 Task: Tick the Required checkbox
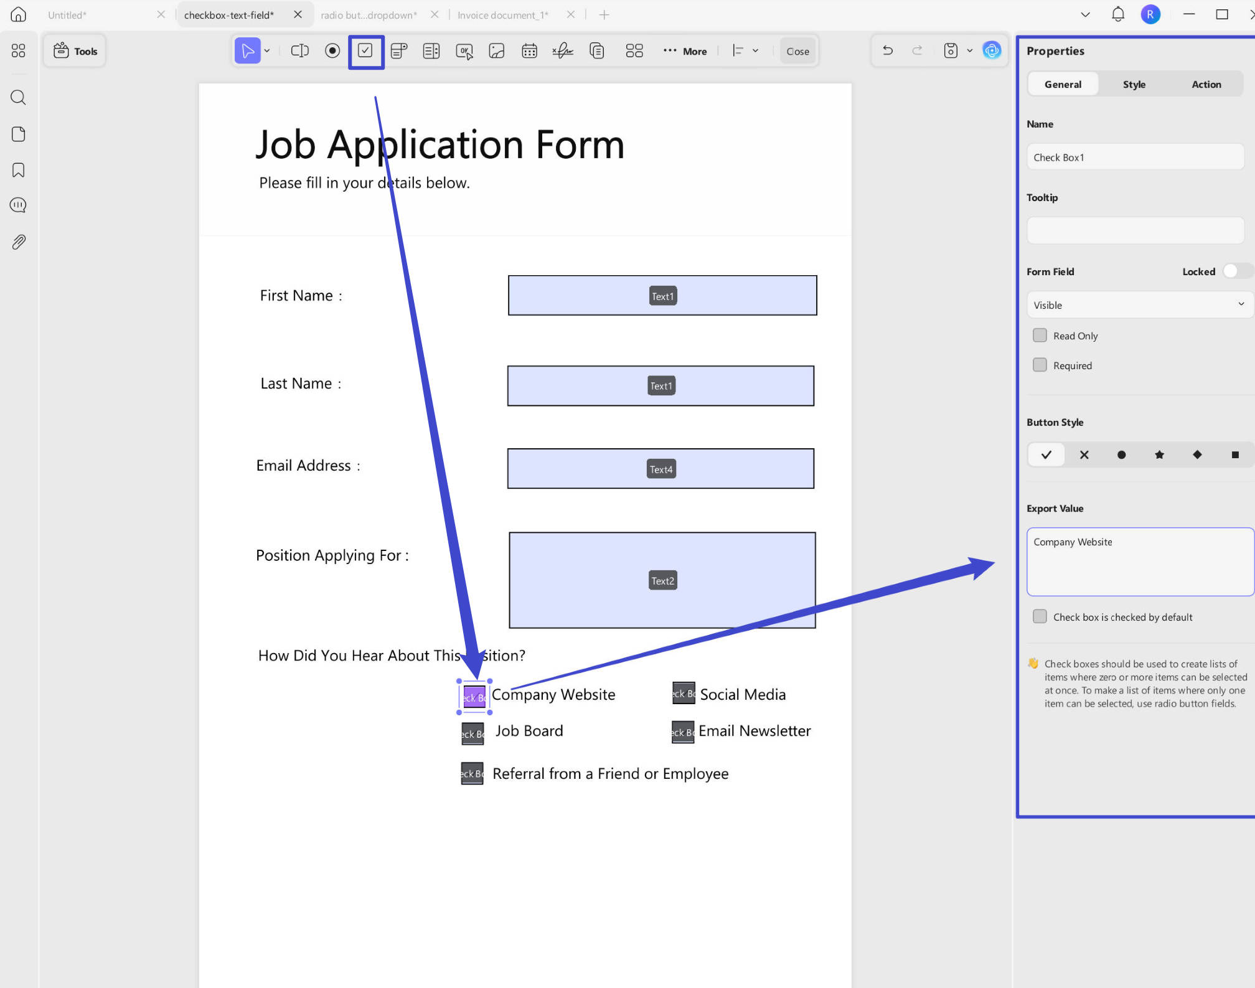coord(1040,365)
